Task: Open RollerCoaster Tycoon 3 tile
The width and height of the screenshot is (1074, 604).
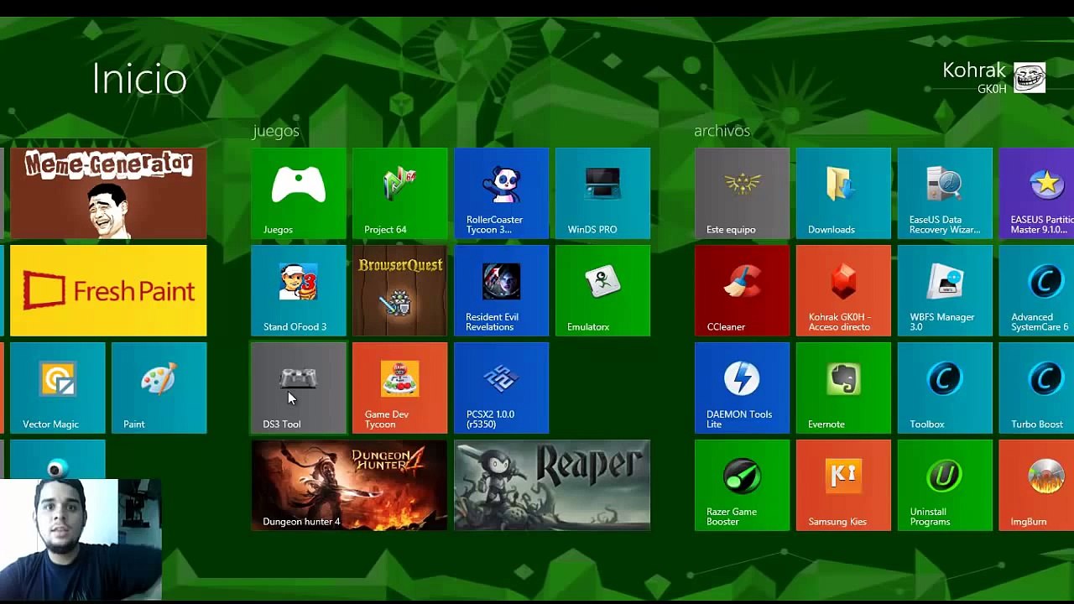Action: 502,194
